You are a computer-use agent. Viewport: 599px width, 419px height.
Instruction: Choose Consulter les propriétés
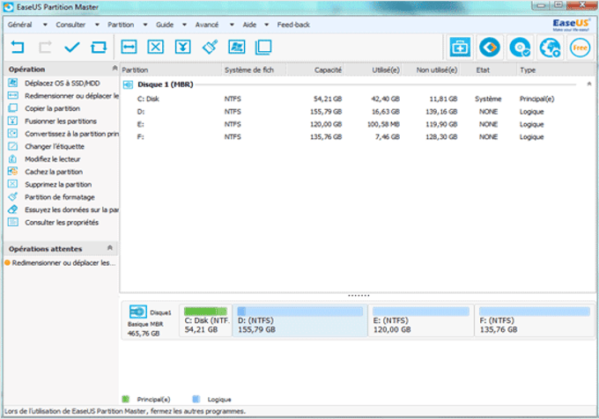tap(62, 222)
